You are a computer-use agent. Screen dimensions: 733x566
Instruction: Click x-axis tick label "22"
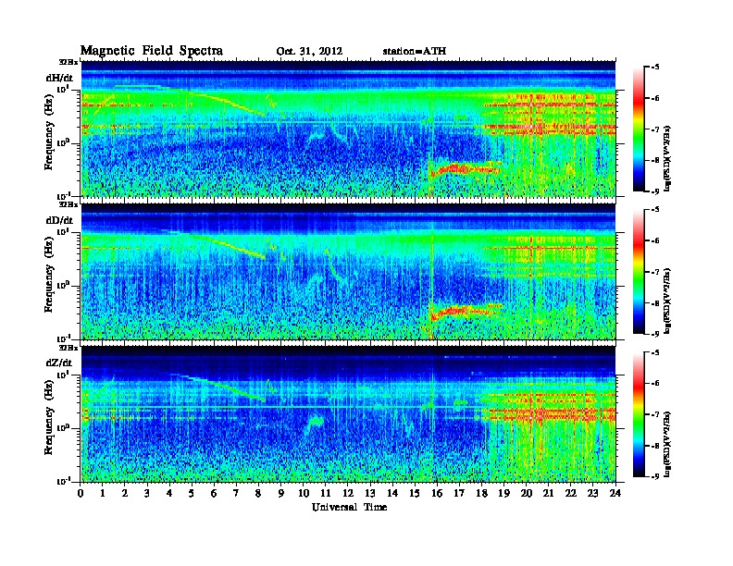click(x=571, y=493)
